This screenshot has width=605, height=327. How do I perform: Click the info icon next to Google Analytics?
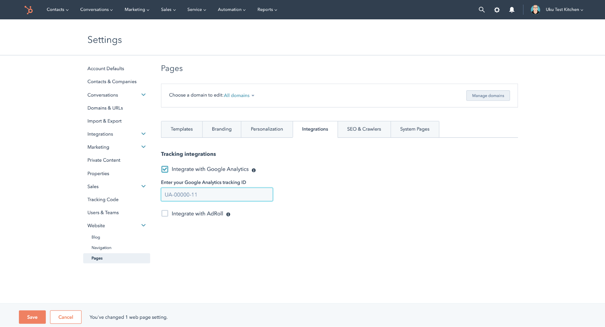(x=254, y=170)
